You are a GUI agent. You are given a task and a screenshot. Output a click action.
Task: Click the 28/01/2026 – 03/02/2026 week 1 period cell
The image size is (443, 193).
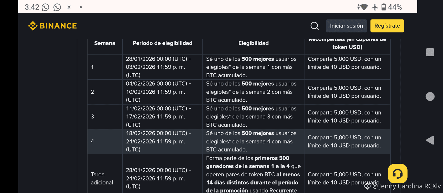point(158,67)
